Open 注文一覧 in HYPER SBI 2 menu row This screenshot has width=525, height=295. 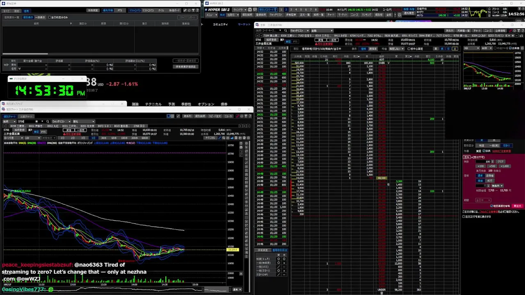click(x=304, y=15)
